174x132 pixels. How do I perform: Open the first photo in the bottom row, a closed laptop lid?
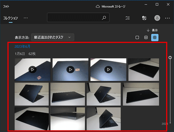point(32,119)
